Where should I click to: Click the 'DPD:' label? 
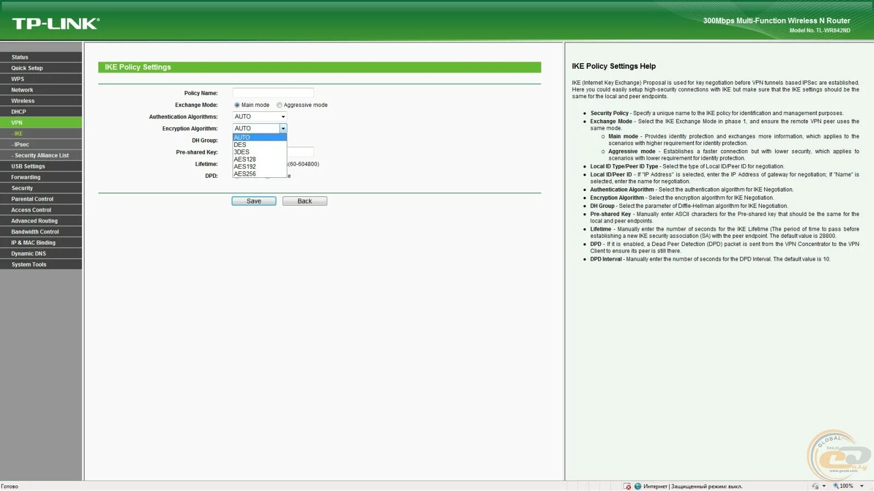coord(211,176)
